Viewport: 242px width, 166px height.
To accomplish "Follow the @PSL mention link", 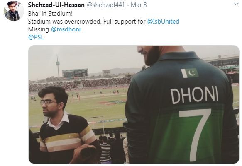I will (36, 37).
